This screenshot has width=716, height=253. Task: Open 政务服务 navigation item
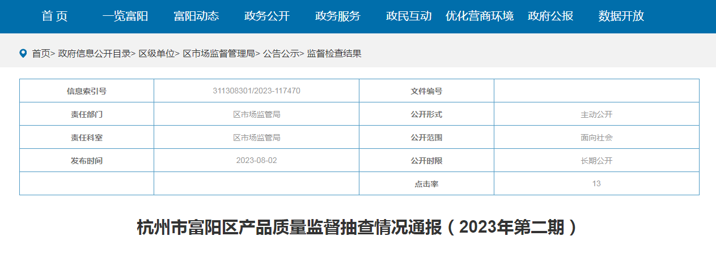pos(338,16)
